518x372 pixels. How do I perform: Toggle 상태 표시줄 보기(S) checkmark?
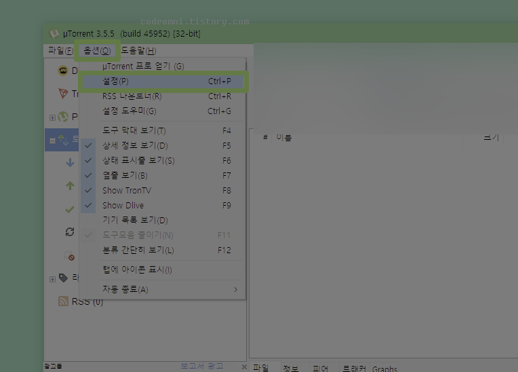[88, 160]
